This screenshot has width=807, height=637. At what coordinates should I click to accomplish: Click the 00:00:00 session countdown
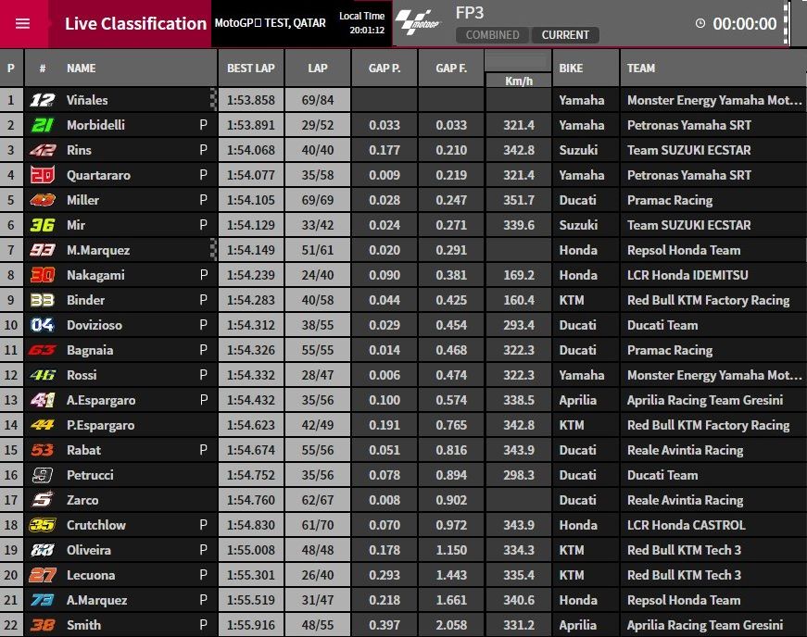click(x=745, y=24)
